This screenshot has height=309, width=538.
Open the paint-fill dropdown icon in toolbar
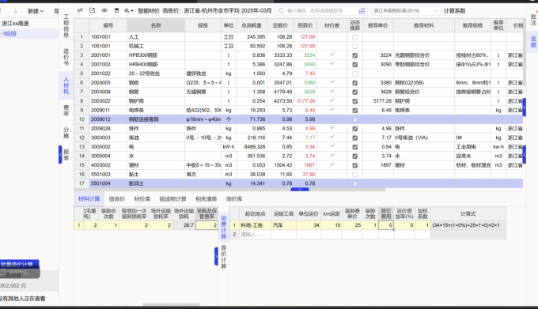pos(129,10)
